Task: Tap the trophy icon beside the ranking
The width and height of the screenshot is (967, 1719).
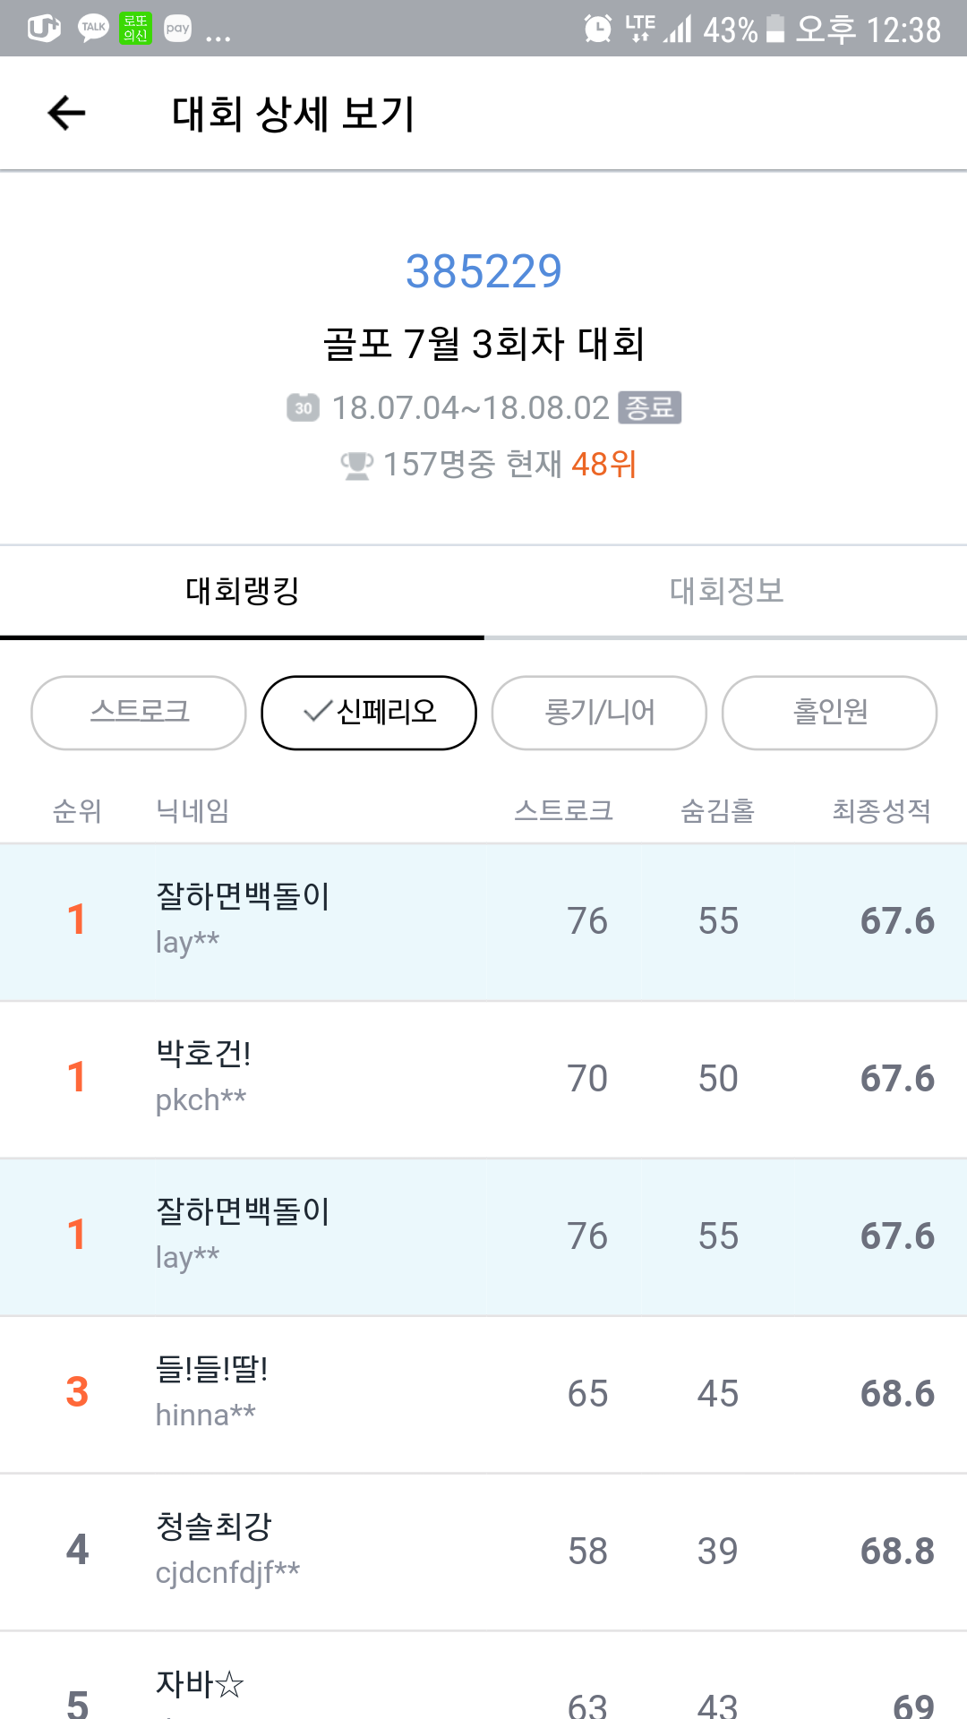Action: click(x=356, y=465)
